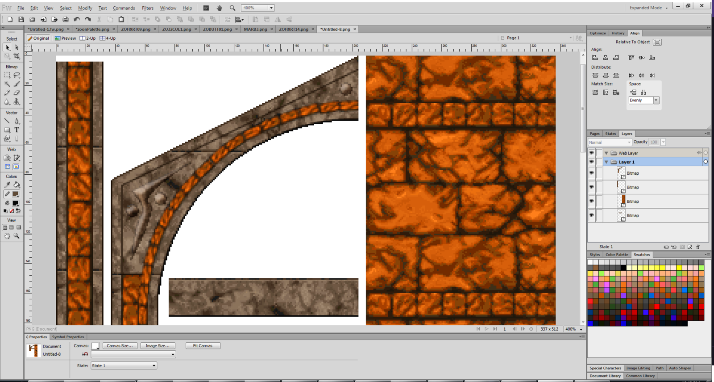Viewport: 714px width, 382px height.
Task: Click the fill color box in toolbox
Action: (16, 203)
